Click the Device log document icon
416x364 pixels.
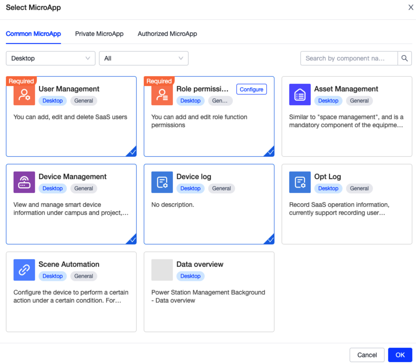click(162, 182)
